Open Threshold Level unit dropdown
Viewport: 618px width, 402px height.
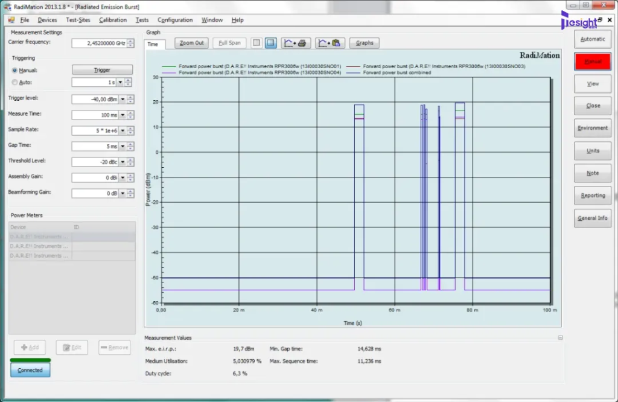(123, 162)
